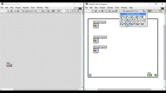Screen dimensions: 166x93
Task: Click the Step Out button
Action: (119, 11)
